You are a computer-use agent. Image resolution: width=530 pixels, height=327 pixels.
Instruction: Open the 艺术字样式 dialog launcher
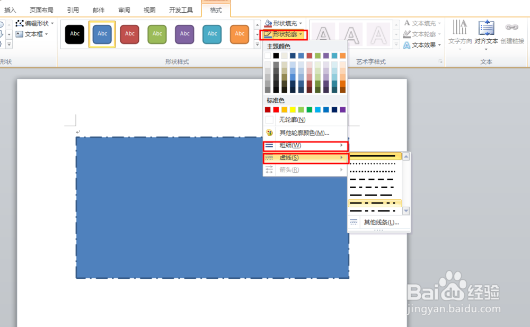click(x=440, y=61)
